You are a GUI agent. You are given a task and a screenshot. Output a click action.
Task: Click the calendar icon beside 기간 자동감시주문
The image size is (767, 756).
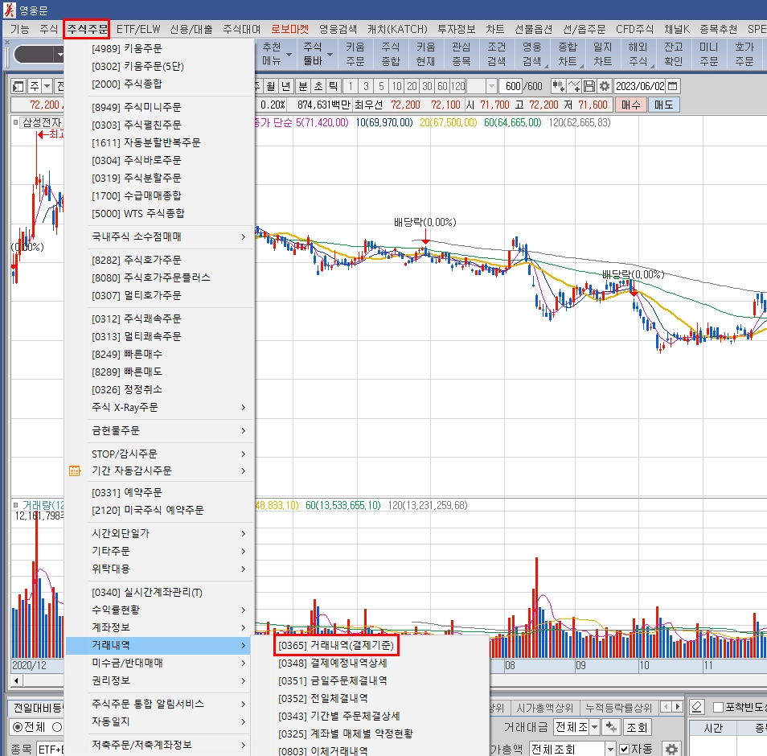tap(75, 470)
